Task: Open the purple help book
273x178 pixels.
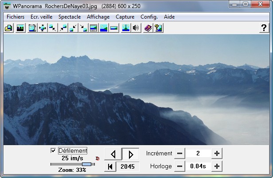Action: (148, 28)
